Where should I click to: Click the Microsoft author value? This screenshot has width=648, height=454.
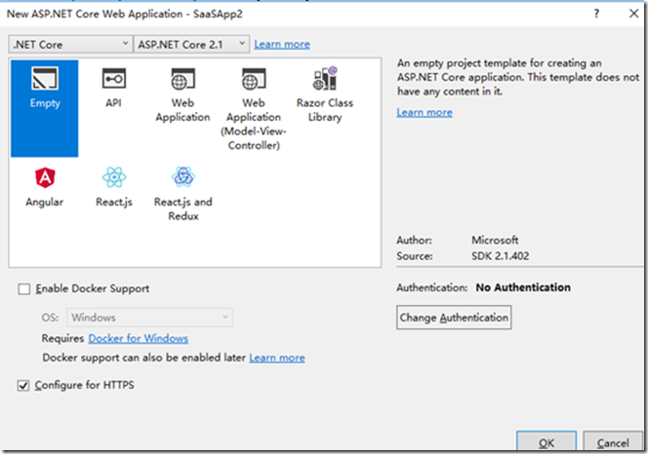pyautogui.click(x=495, y=240)
